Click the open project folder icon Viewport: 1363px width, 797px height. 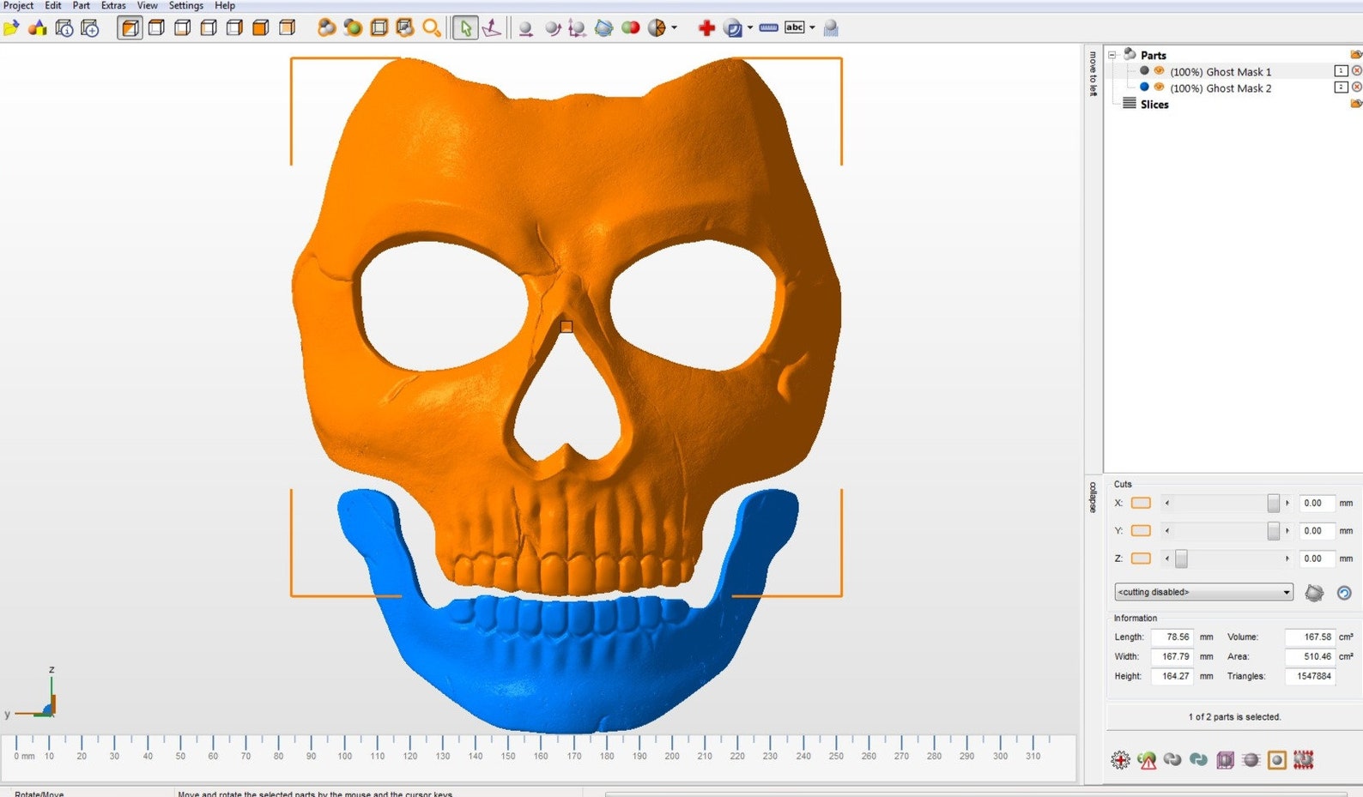11,28
